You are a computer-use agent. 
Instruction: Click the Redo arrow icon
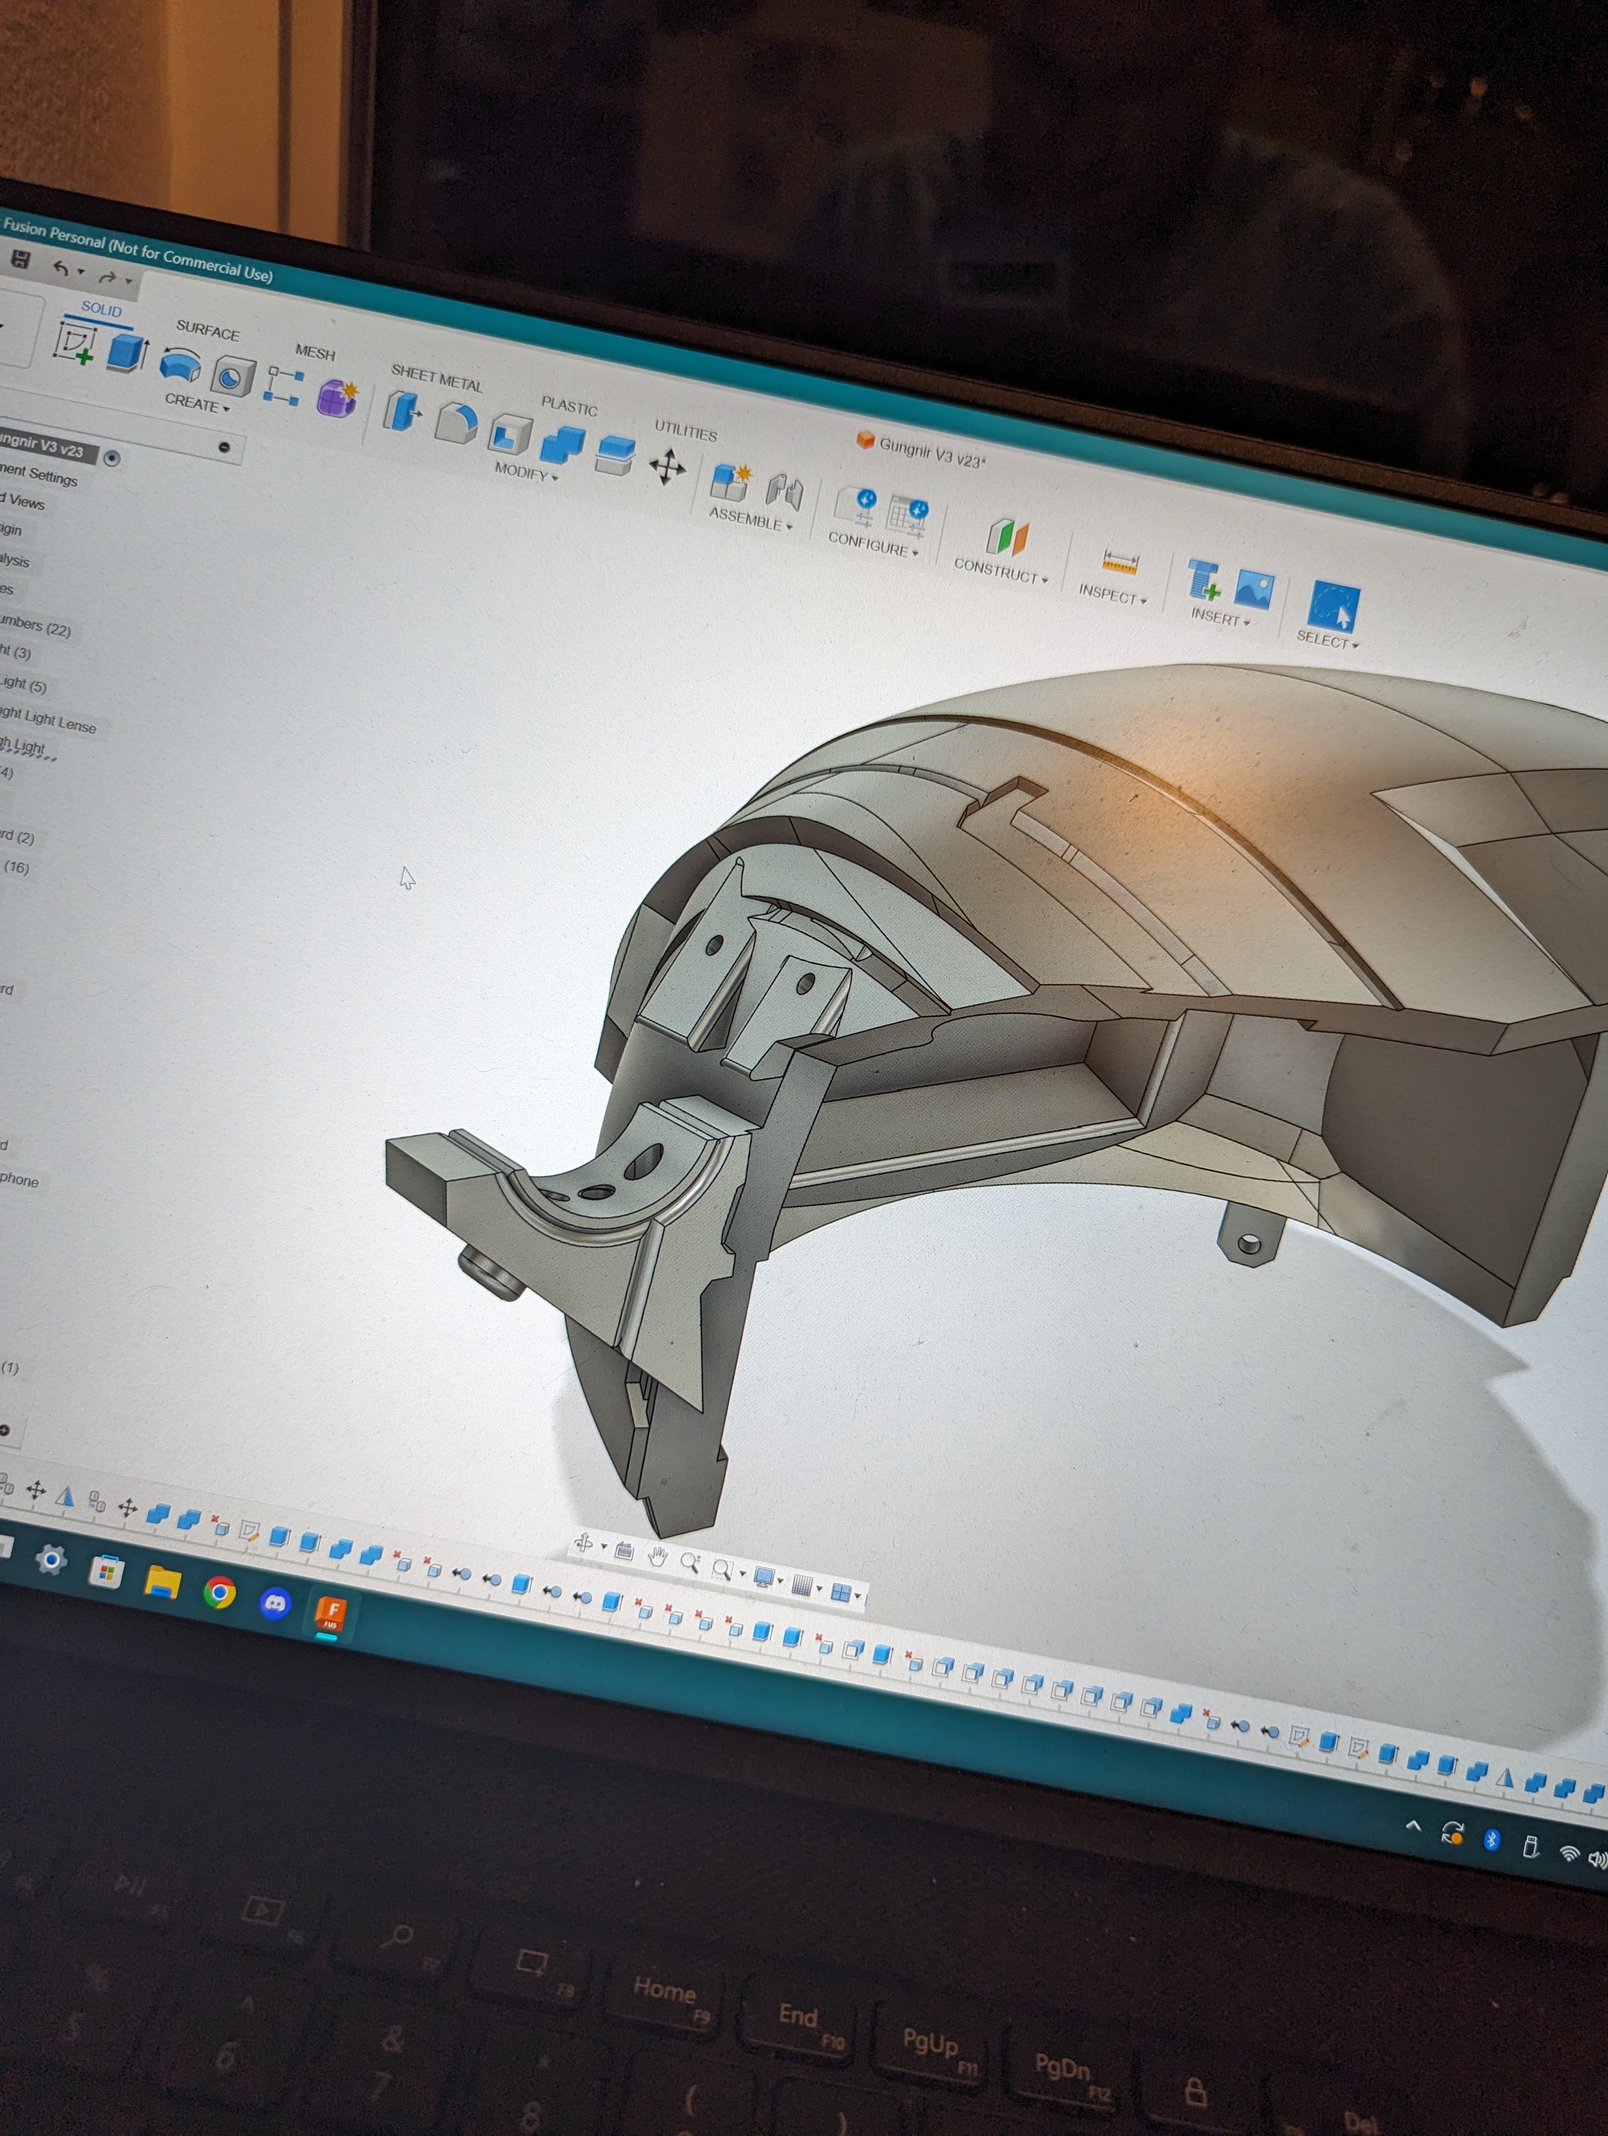click(107, 277)
